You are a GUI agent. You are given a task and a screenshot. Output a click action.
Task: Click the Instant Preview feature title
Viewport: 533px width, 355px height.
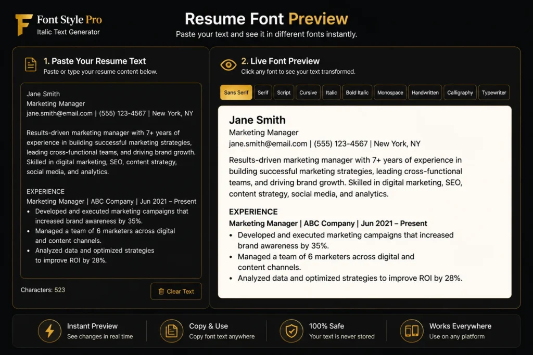[x=92, y=326]
